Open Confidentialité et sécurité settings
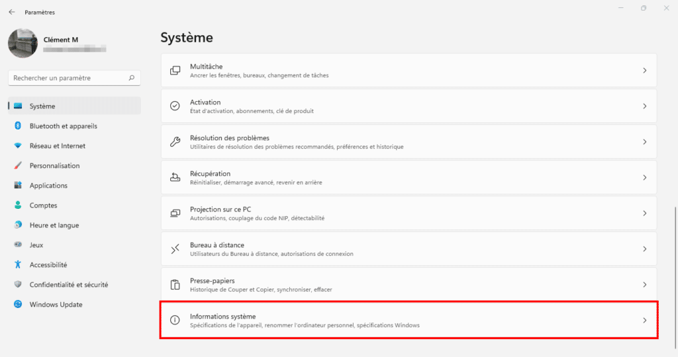This screenshot has height=357, width=678. tap(68, 284)
